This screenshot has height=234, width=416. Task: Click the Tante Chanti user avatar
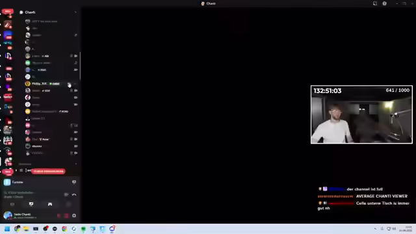pyautogui.click(x=8, y=215)
